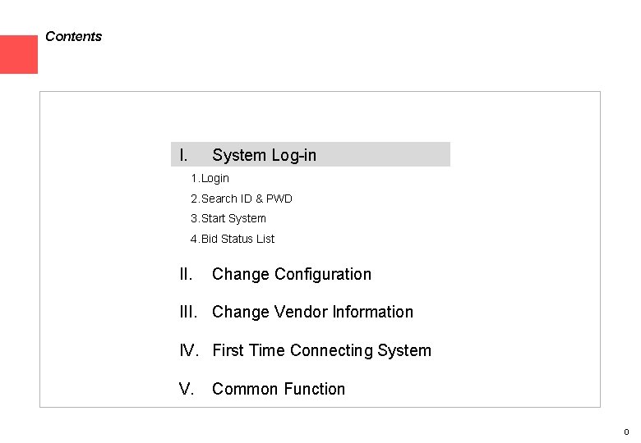Jump to 3.Start System entry

[x=228, y=218]
